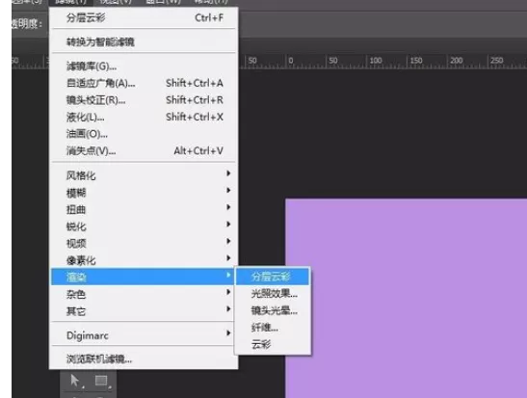Image resolution: width=527 pixels, height=398 pixels.
Task: Click the horizontal ruler at 100
Action: (x=376, y=61)
